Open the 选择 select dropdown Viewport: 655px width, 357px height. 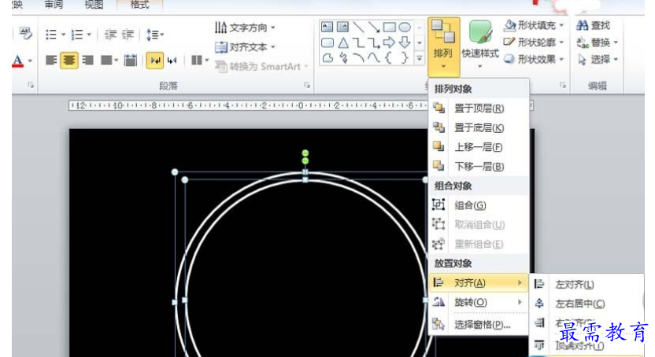[x=598, y=59]
